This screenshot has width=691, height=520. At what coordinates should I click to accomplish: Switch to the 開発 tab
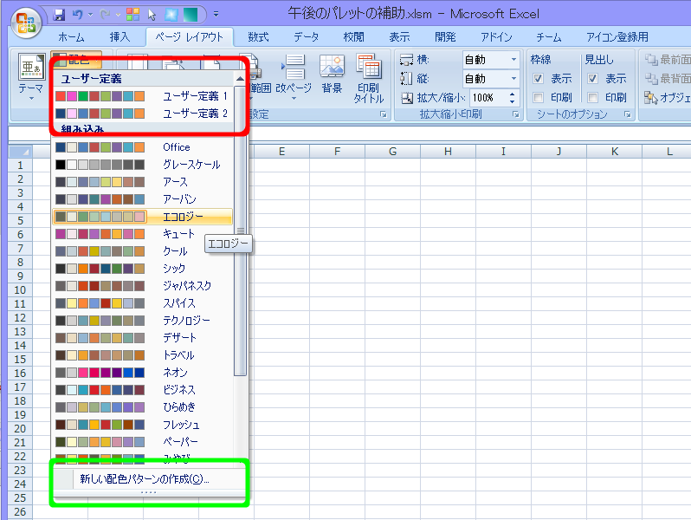coord(445,37)
